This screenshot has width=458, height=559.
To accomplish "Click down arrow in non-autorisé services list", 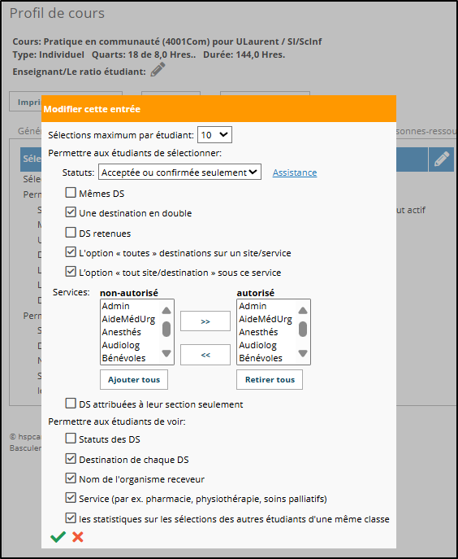I will [x=166, y=353].
